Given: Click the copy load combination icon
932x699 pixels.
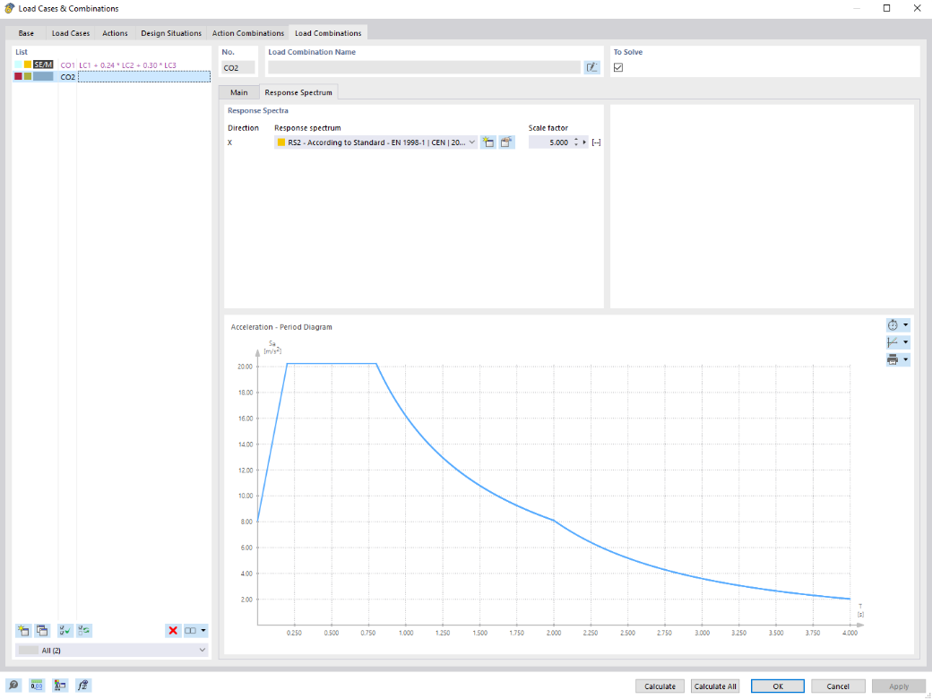Looking at the screenshot, I should coord(42,631).
